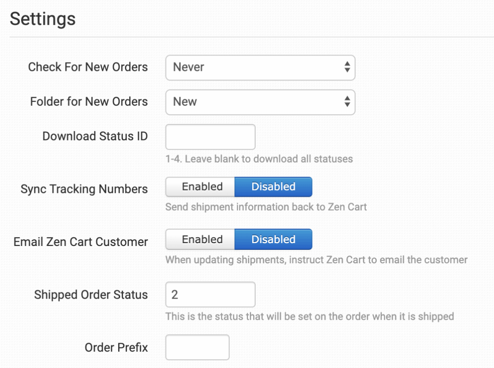Screen dimensions: 494x368
Task: Click the Download Status ID label
Action: 95,136
